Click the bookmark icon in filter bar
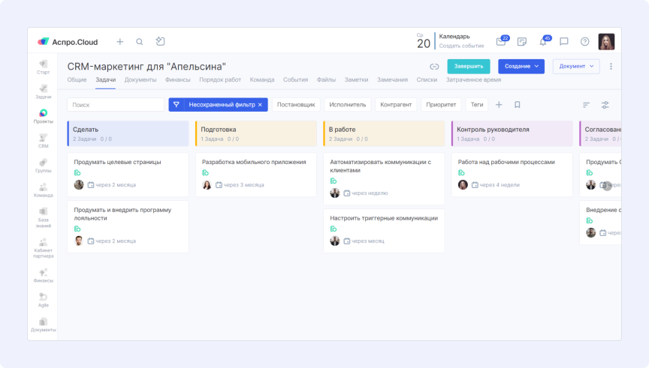The image size is (649, 368). click(x=518, y=105)
